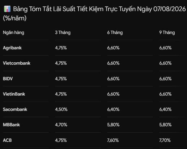187x149 pixels.
Task: Click the Sacombank row name
Action: pyautogui.click(x=15, y=109)
